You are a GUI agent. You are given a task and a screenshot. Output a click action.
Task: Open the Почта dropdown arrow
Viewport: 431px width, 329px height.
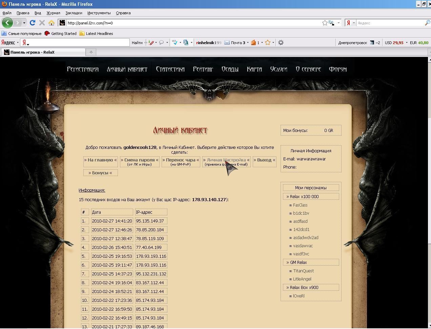[x=248, y=42]
